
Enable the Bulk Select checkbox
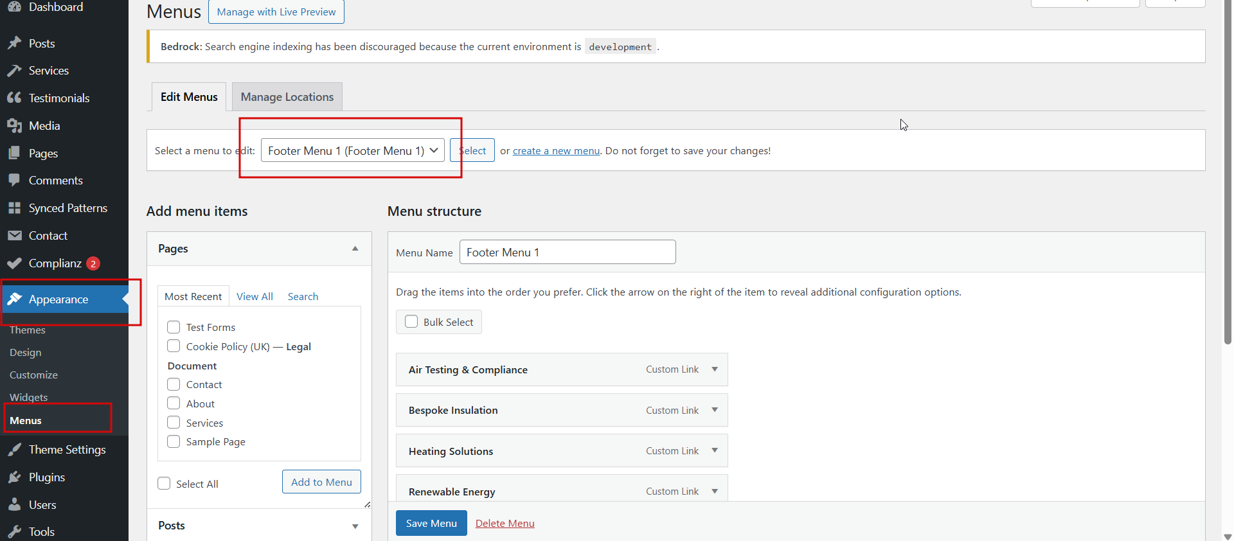[x=411, y=322]
